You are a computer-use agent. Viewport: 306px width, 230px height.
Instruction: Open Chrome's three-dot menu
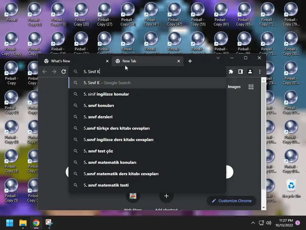coord(260,72)
